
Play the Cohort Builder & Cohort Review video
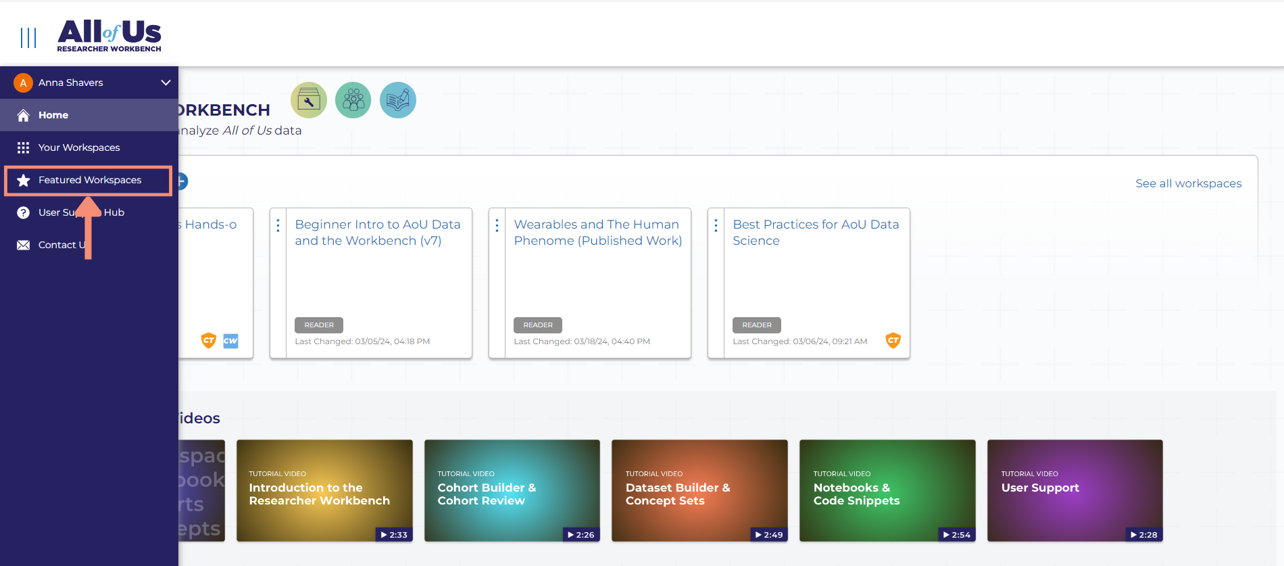coord(512,491)
